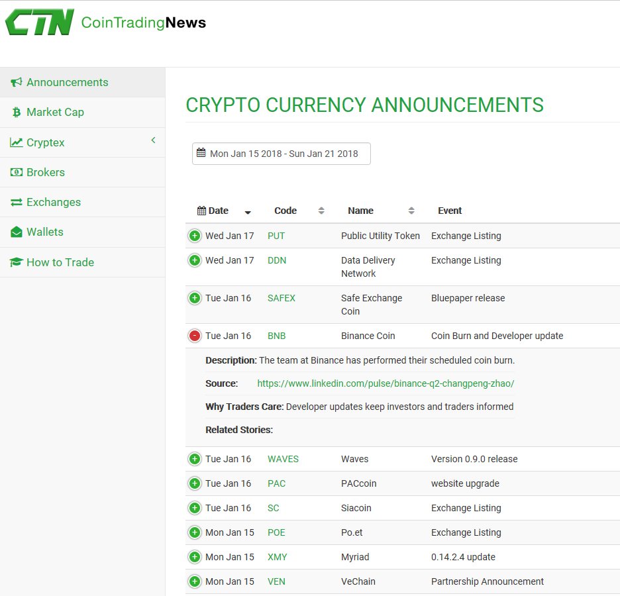This screenshot has width=620, height=596.
Task: Open the POE code link
Action: click(x=276, y=532)
